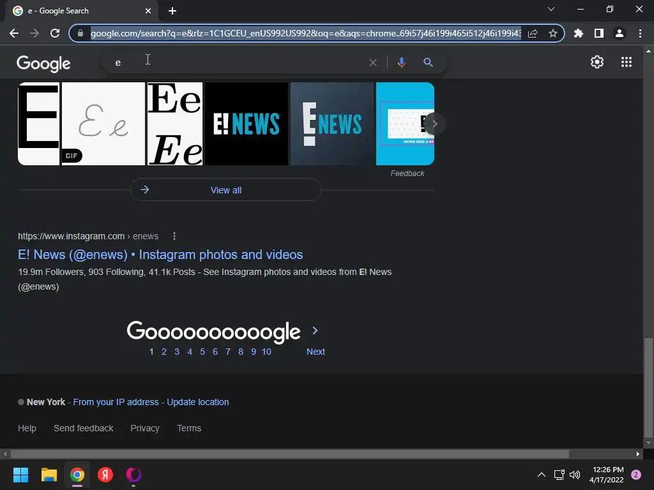
Task: Click the Google logo
Action: 43,63
